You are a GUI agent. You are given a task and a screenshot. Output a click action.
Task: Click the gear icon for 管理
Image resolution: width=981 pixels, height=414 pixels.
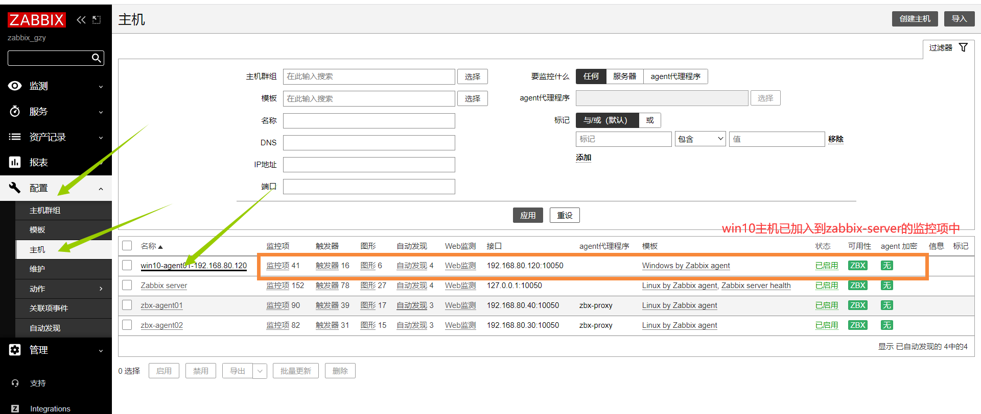tap(15, 350)
